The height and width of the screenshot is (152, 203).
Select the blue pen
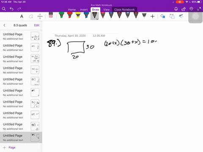tap(86, 15)
